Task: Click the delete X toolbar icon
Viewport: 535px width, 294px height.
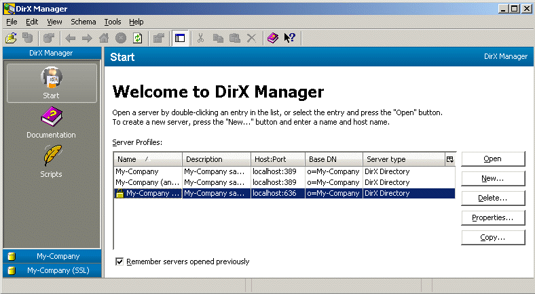Action: (251, 38)
